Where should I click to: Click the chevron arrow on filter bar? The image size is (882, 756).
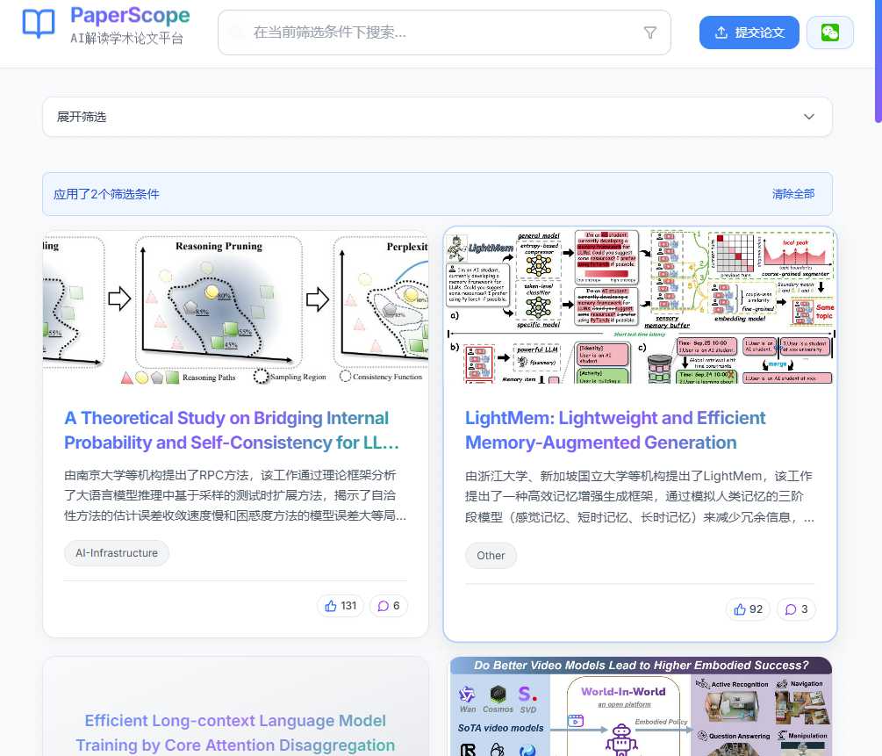click(809, 117)
